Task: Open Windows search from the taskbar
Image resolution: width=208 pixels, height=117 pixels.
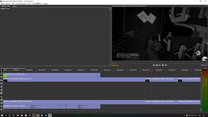Action: pyautogui.click(x=6, y=115)
